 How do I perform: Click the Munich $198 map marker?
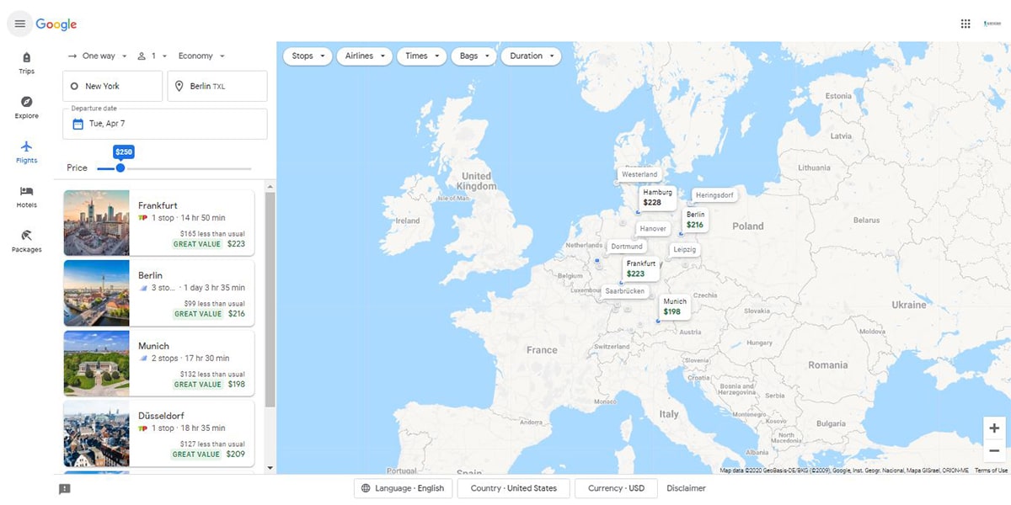pyautogui.click(x=675, y=306)
